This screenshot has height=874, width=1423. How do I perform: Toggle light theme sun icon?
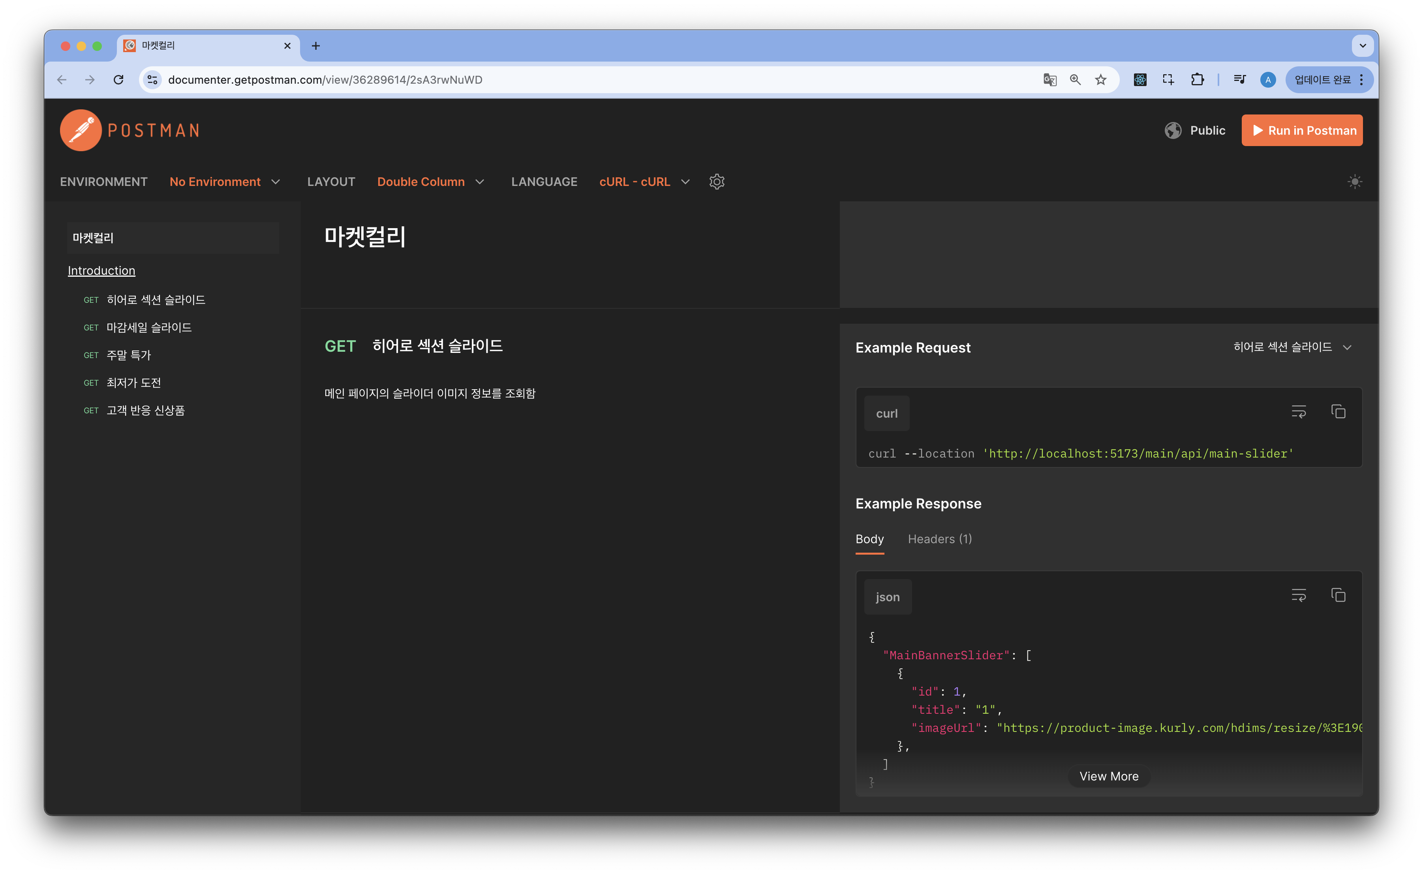tap(1354, 182)
